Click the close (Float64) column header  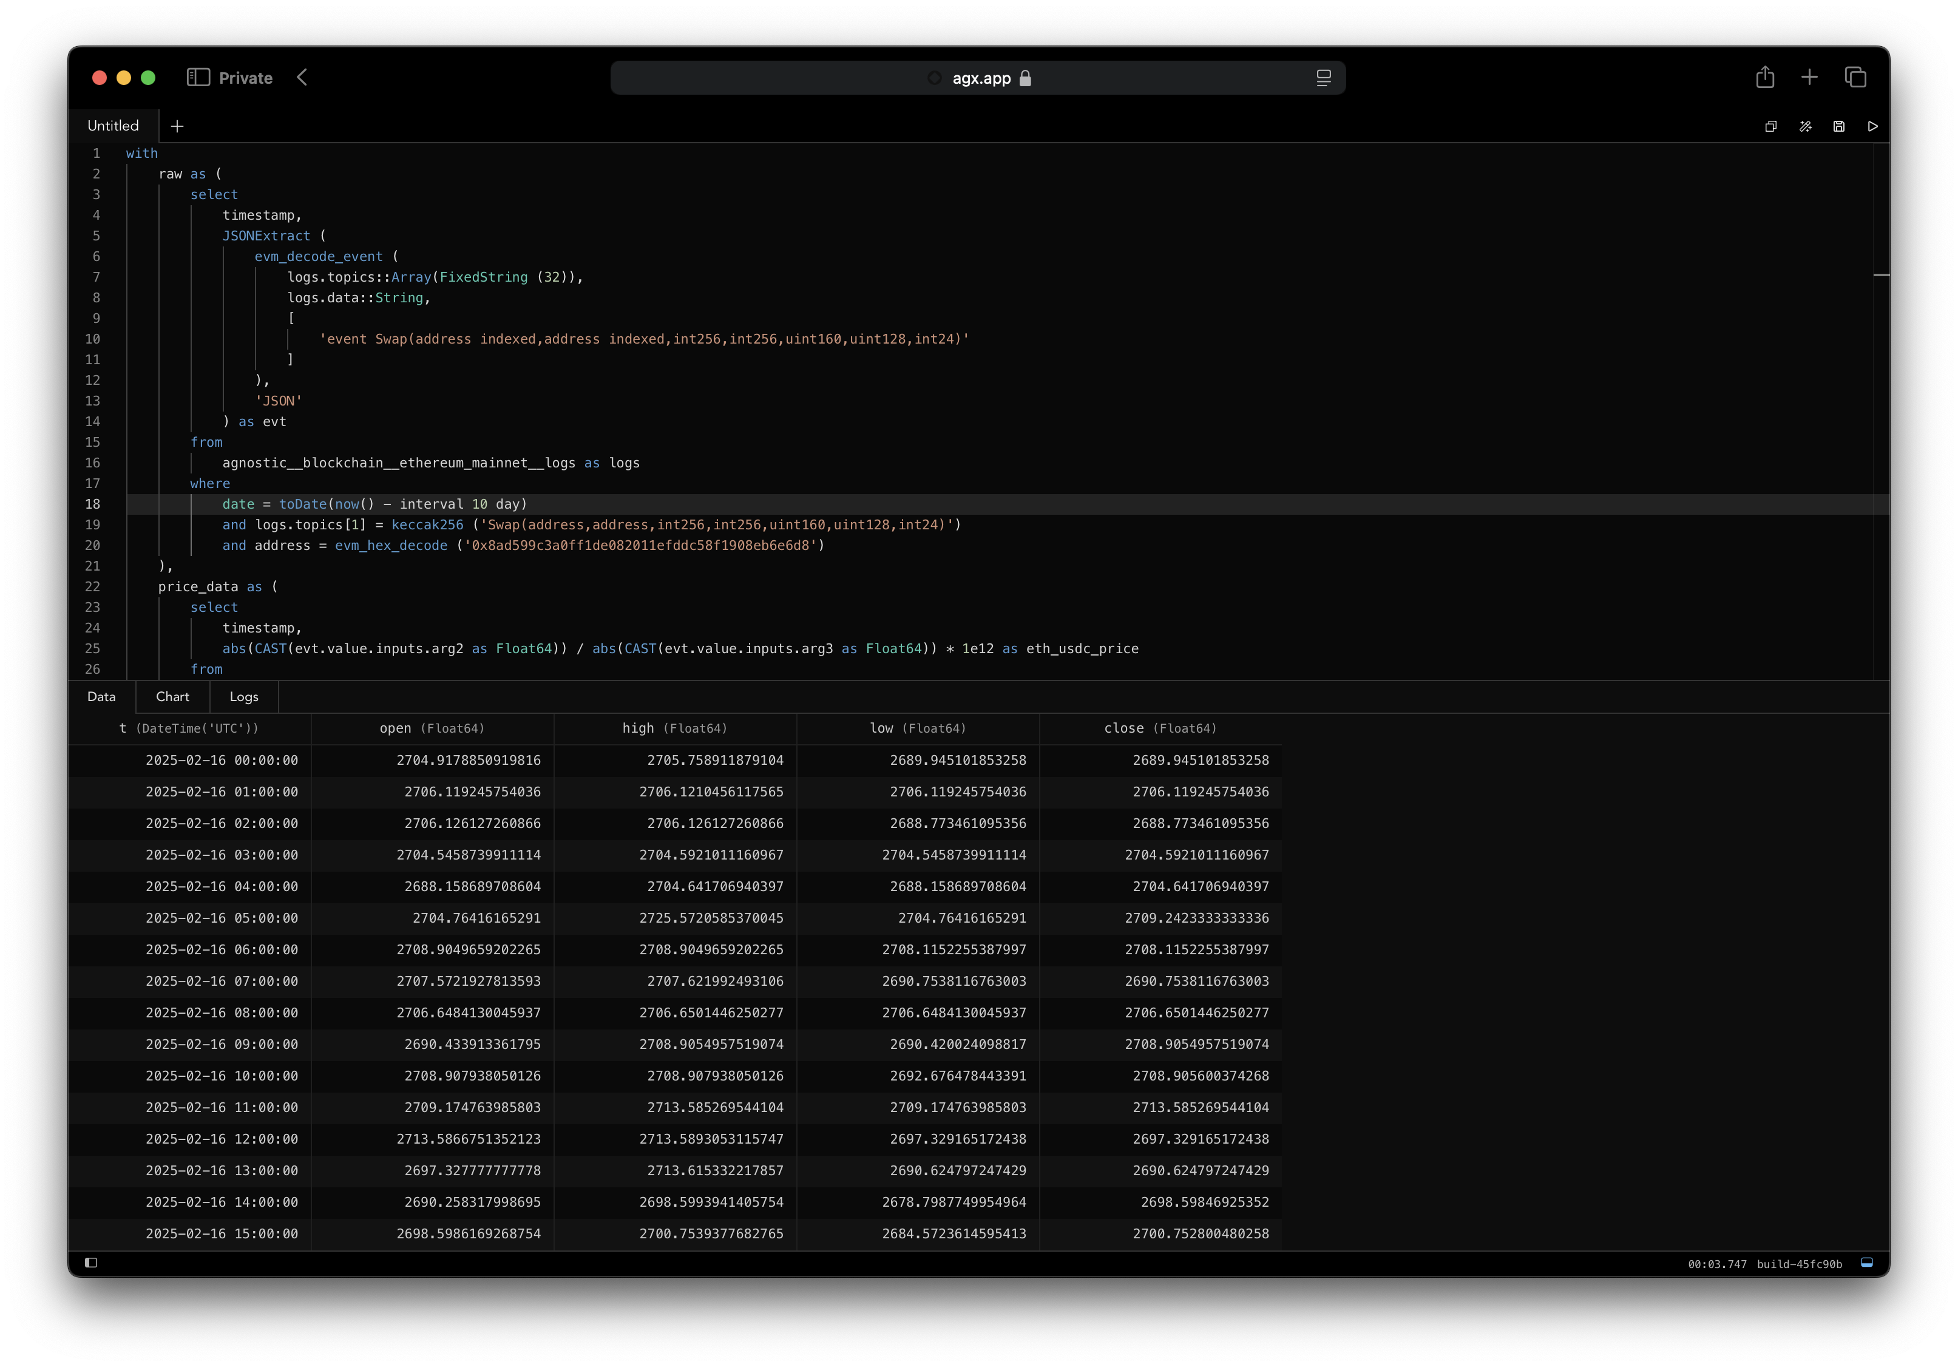click(x=1160, y=728)
